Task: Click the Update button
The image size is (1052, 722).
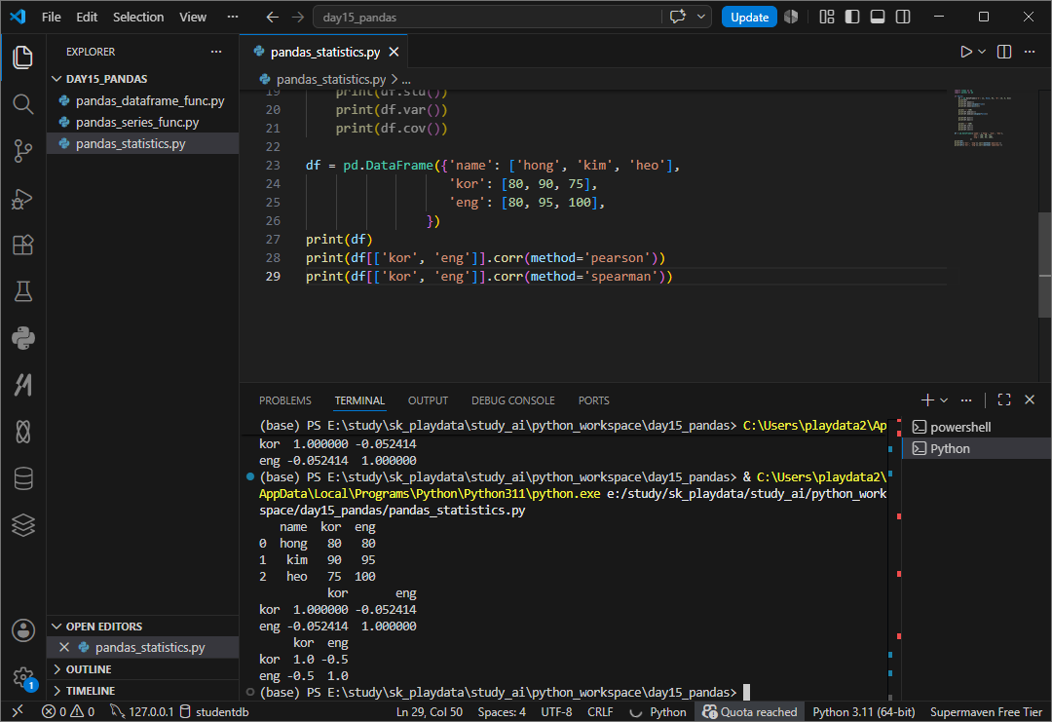Action: pos(749,17)
